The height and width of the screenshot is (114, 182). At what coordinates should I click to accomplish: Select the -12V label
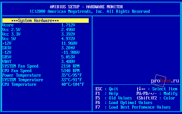[x=7, y=52]
